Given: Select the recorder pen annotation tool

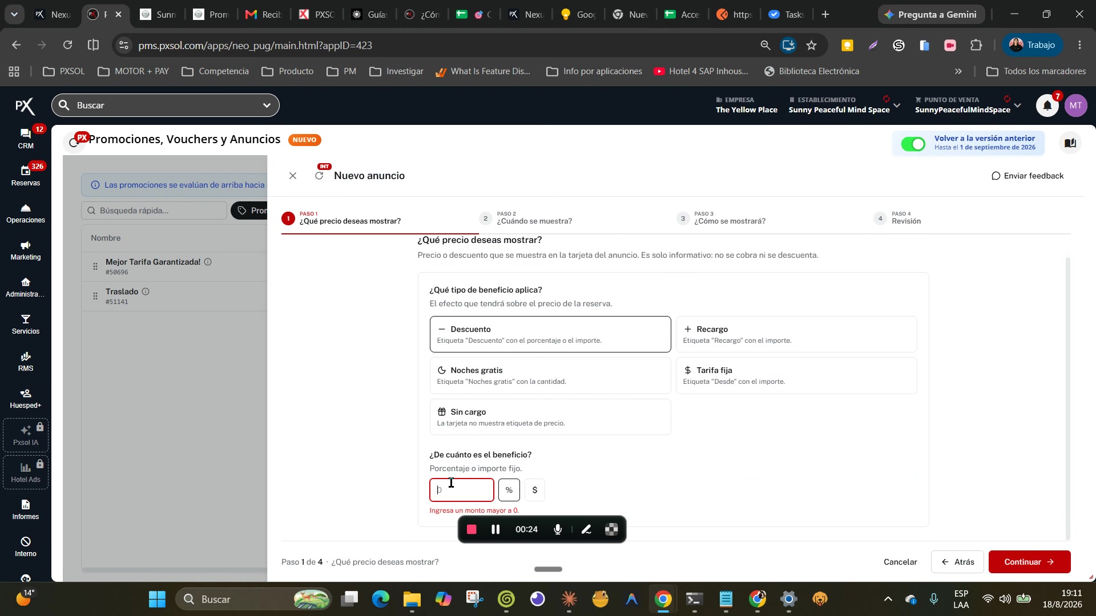Looking at the screenshot, I should click(586, 529).
